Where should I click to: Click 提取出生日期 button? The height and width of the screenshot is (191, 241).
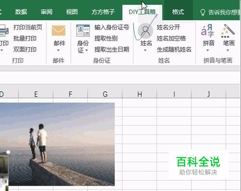(x=112, y=49)
